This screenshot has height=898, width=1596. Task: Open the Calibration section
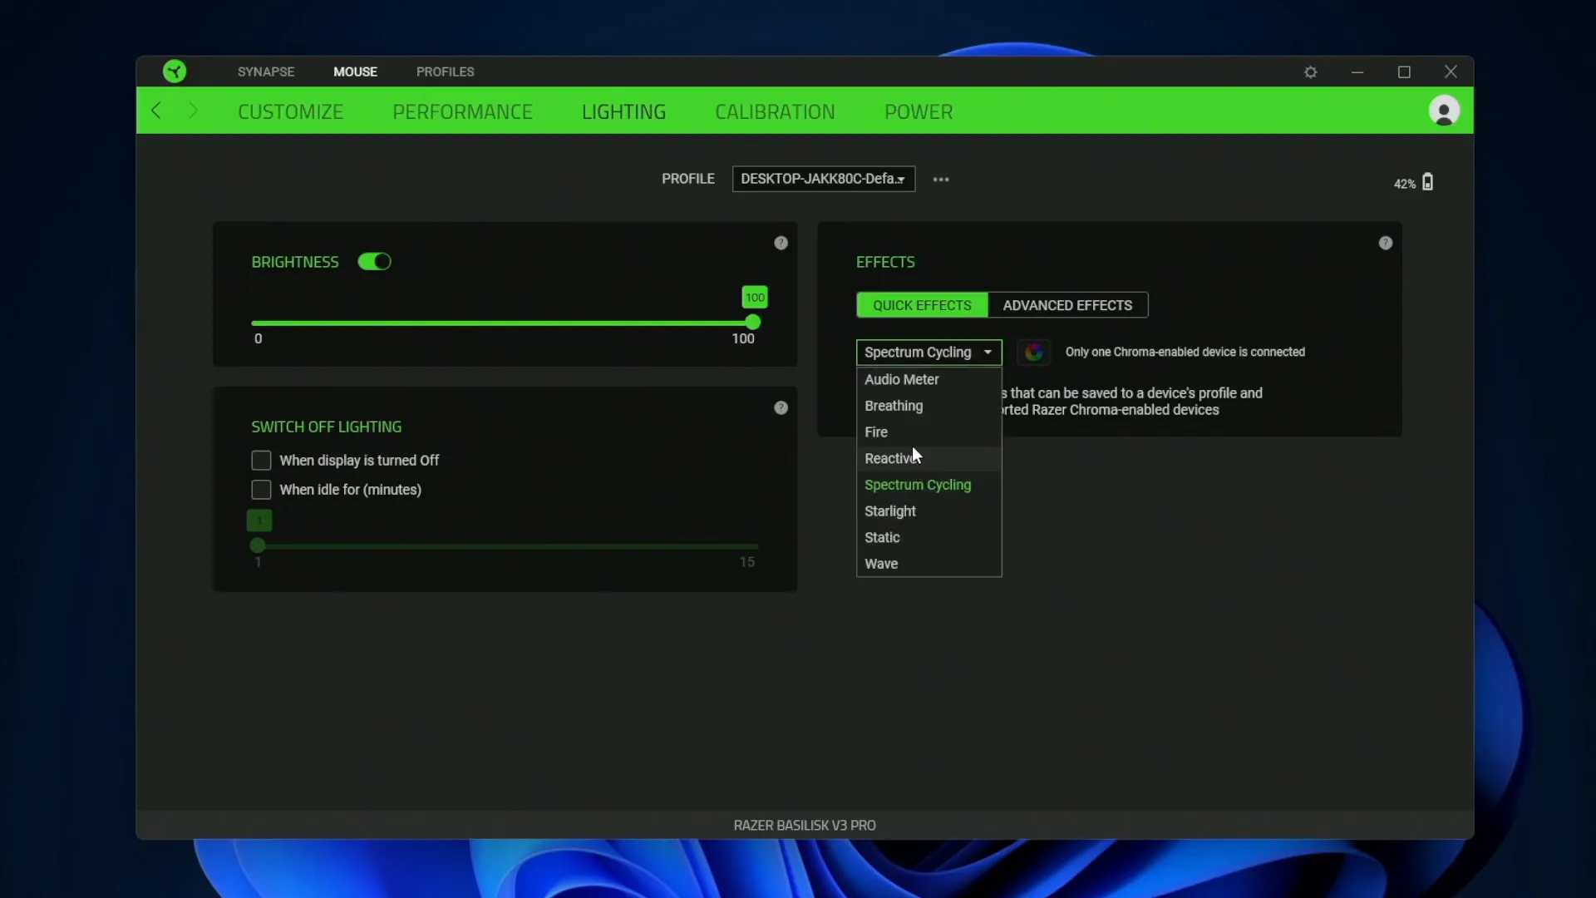click(x=775, y=111)
